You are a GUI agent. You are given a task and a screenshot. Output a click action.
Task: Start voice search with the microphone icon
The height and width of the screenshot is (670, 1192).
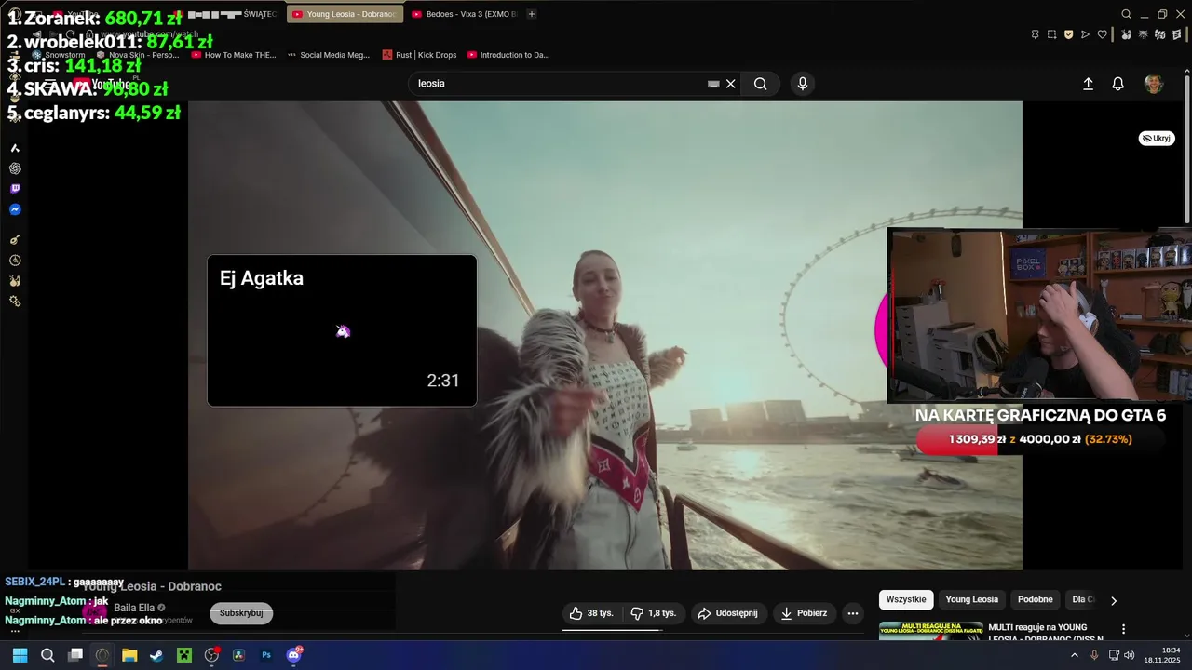pos(803,84)
